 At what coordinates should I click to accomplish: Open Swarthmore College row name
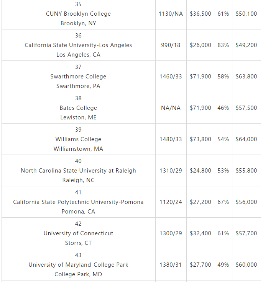point(78,77)
